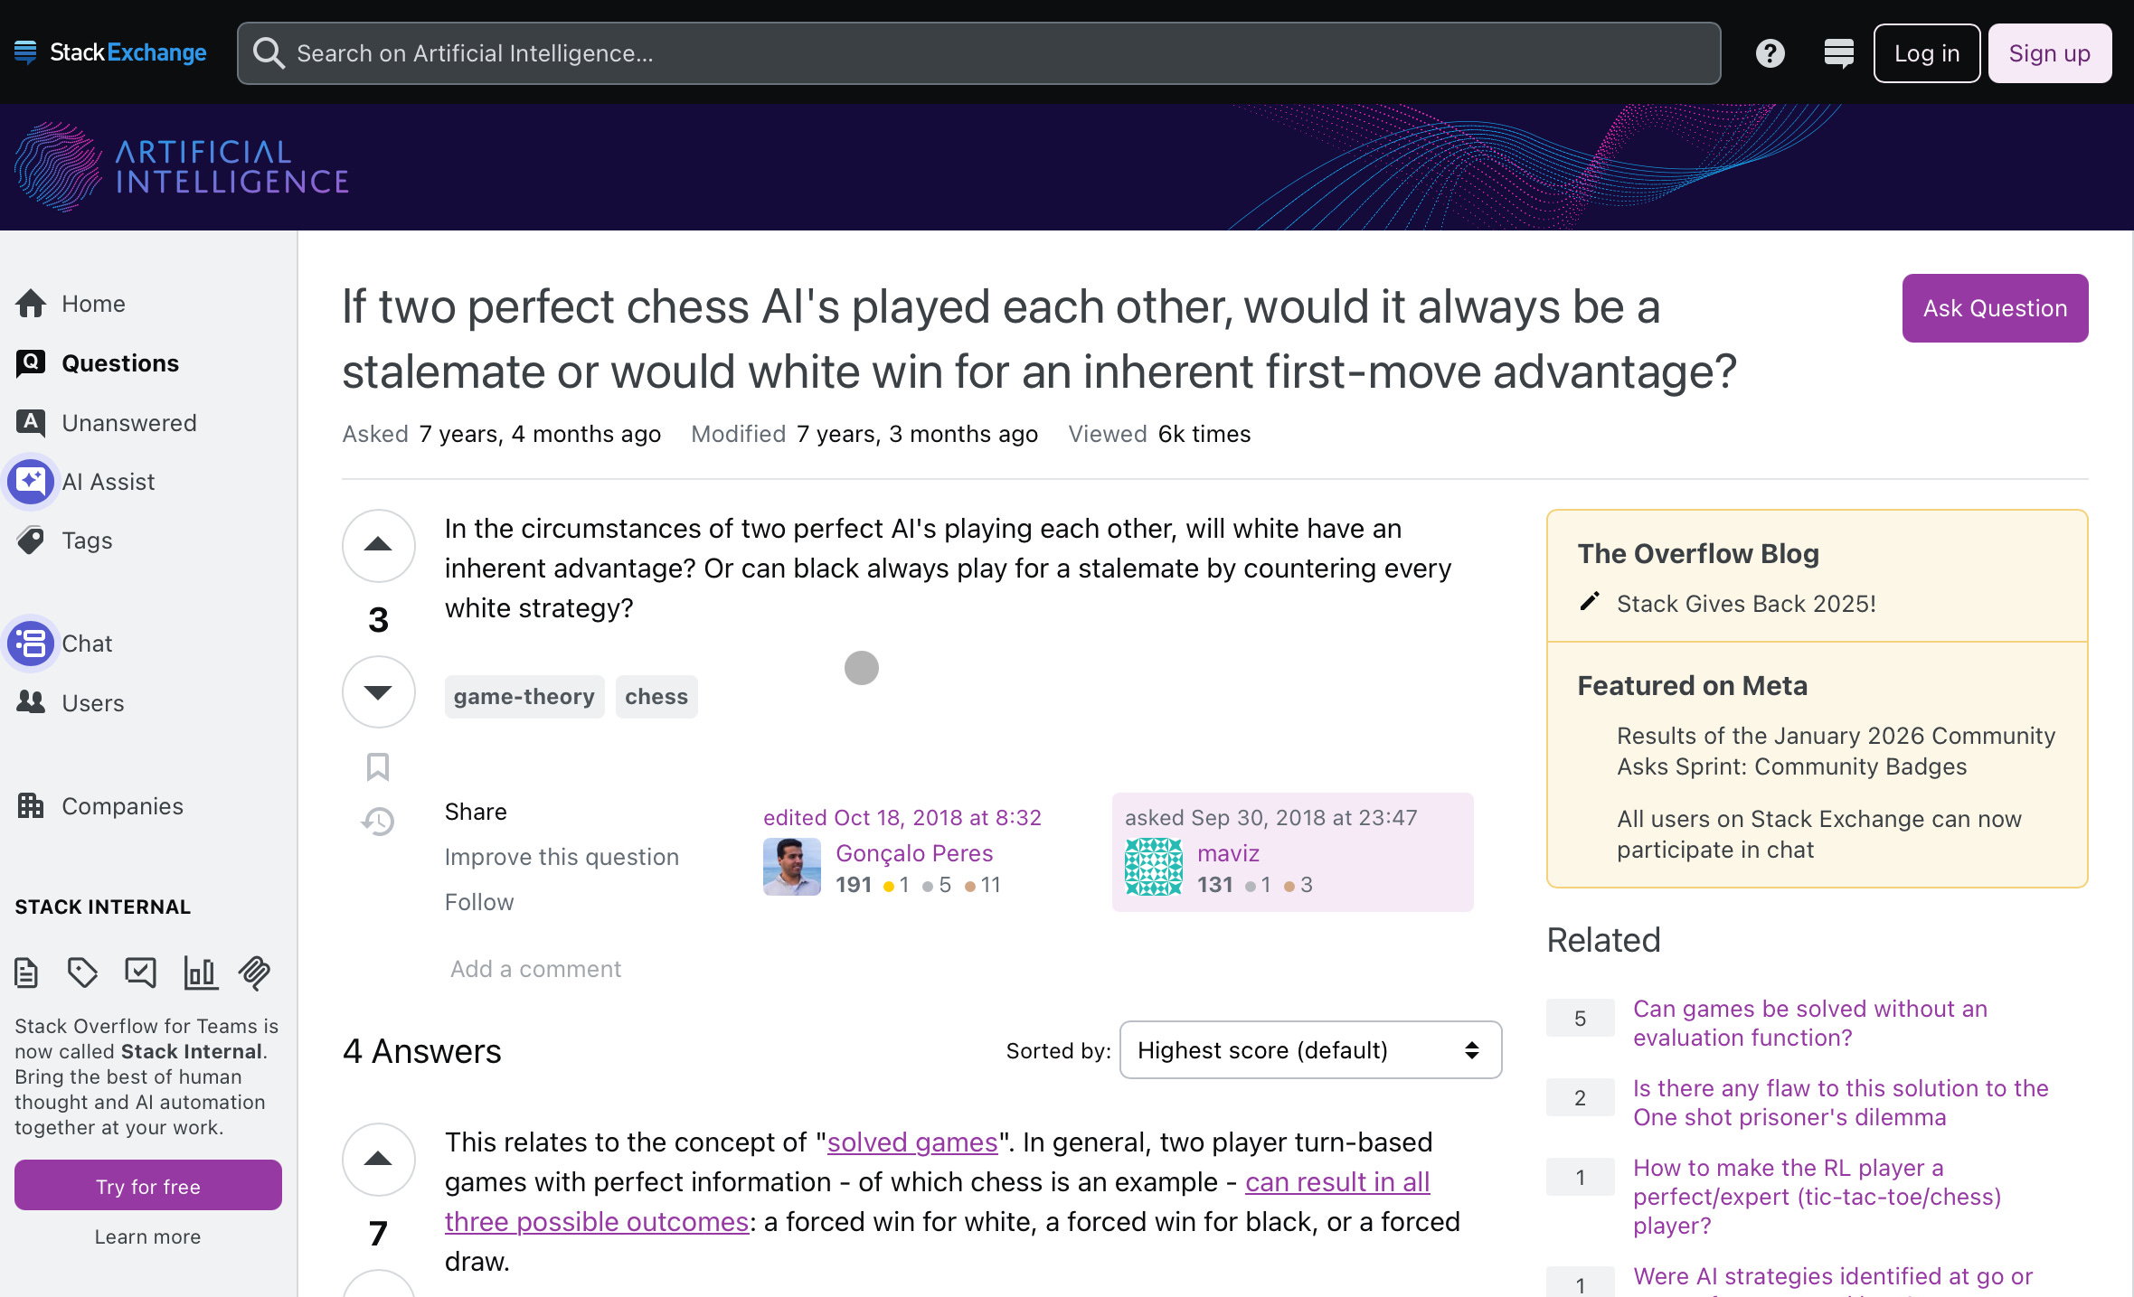
Task: Open Chat from the sidebar icon
Action: 31,644
